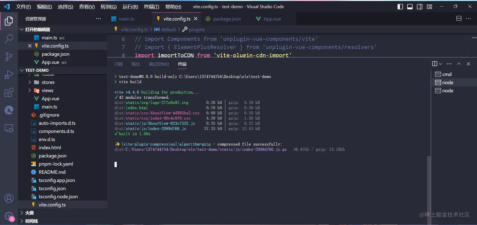Close vite.config.ts in open editors list

click(30, 46)
